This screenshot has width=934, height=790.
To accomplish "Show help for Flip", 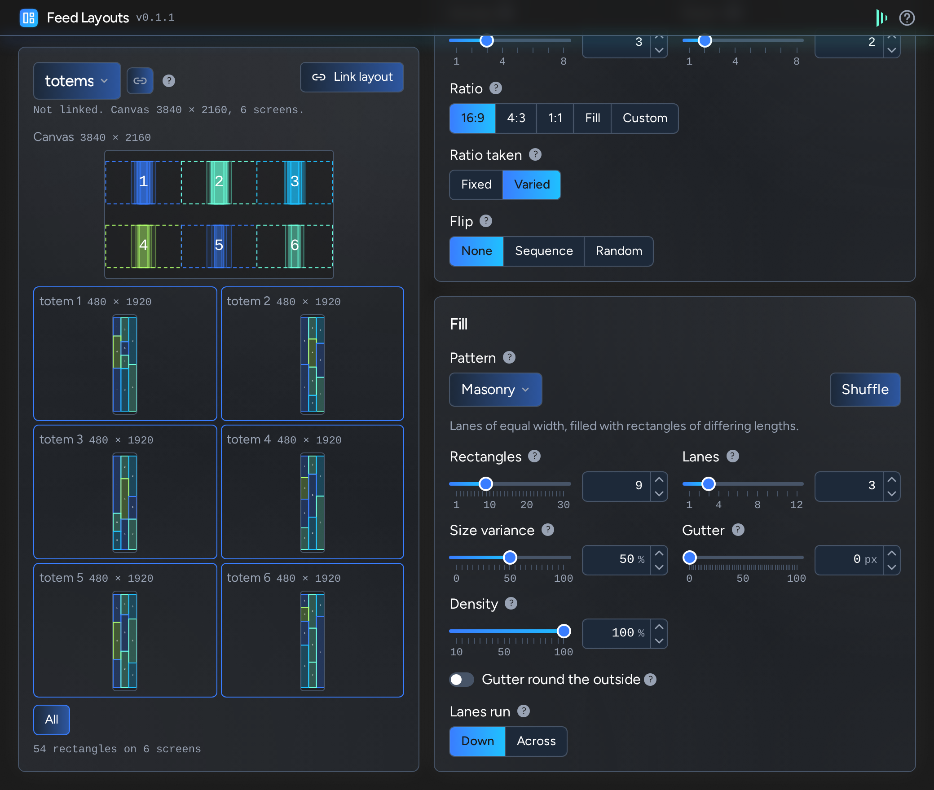I will tap(486, 221).
